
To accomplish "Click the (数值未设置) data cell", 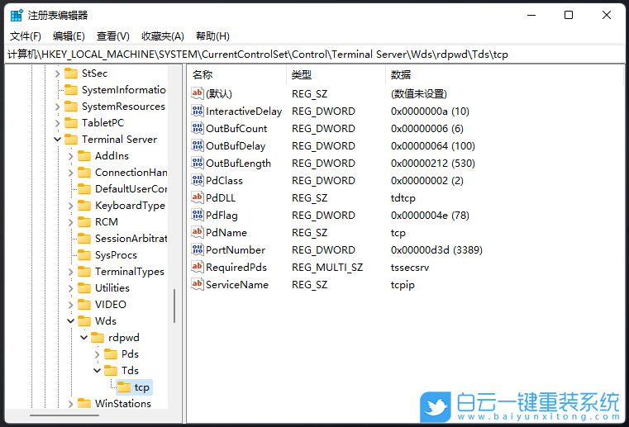I will (419, 94).
